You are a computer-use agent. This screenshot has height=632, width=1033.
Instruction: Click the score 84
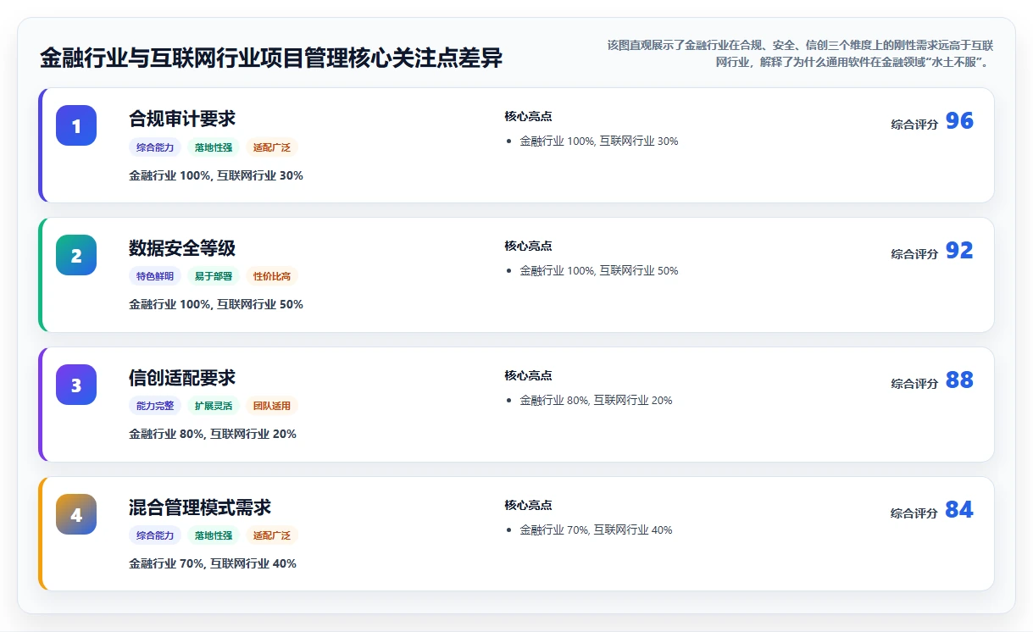click(959, 510)
